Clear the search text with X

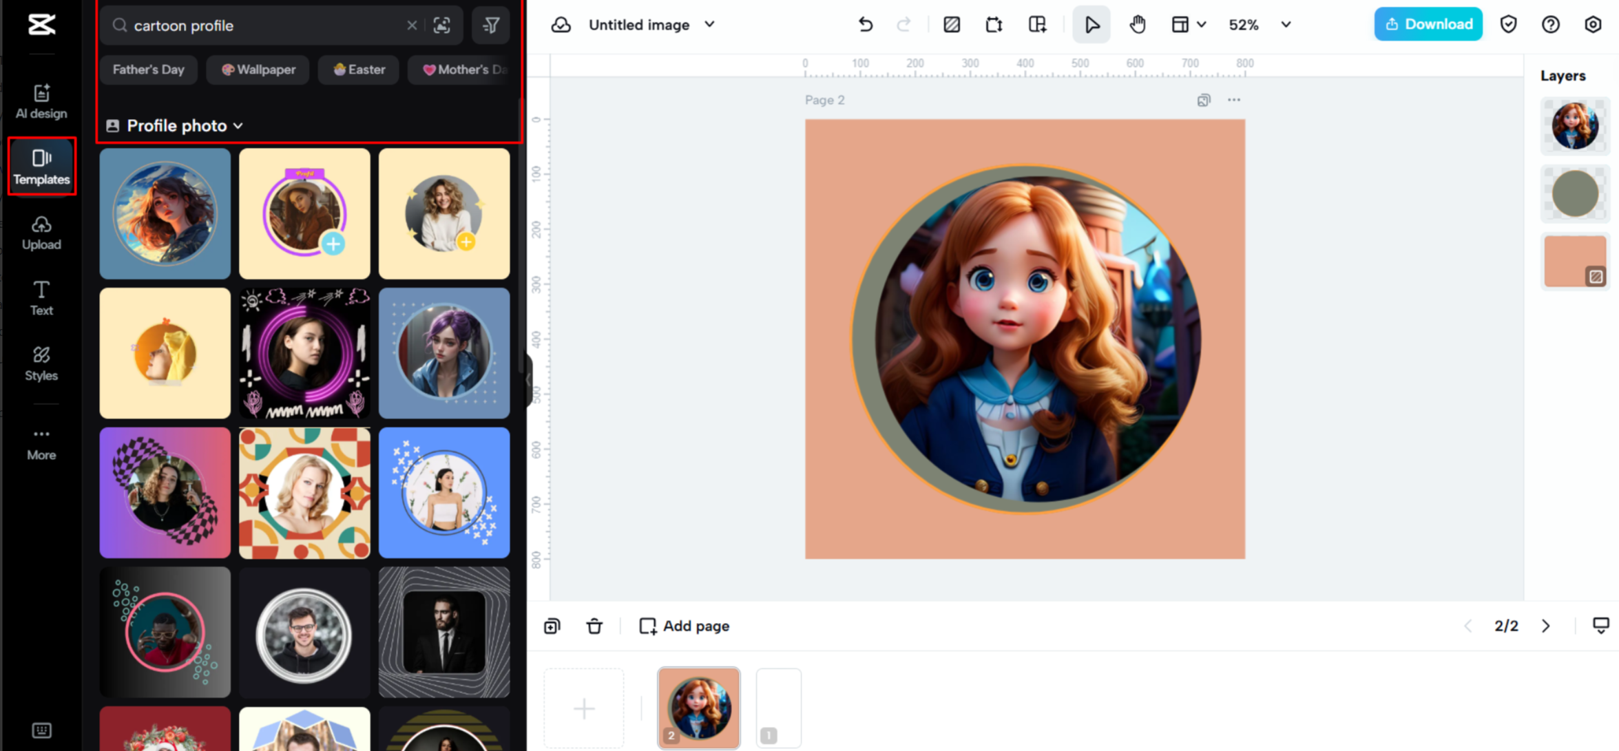(x=412, y=25)
